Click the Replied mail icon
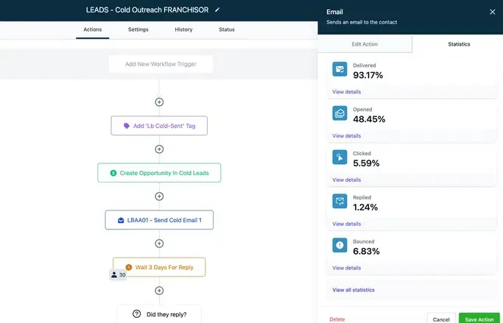503x323 pixels. pos(340,202)
